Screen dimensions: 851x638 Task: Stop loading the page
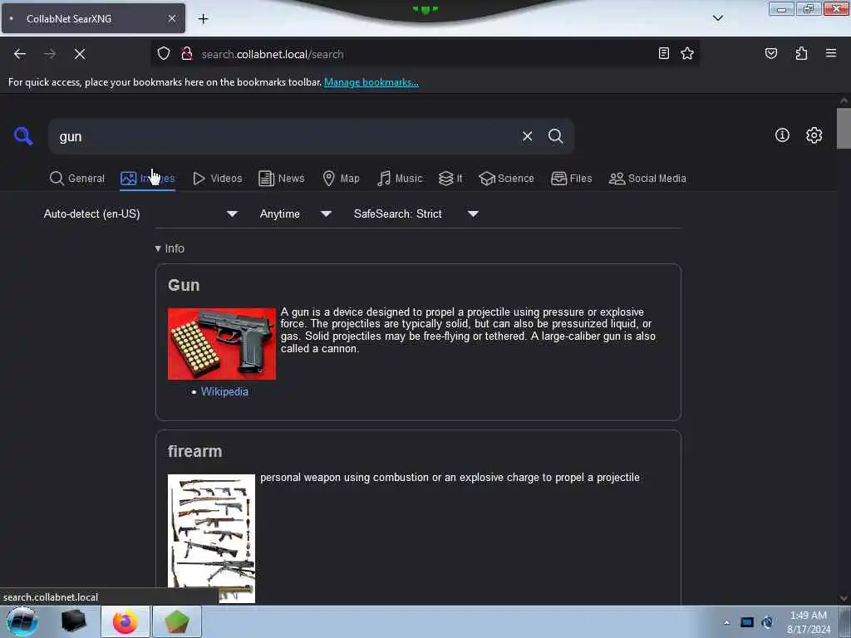[80, 54]
